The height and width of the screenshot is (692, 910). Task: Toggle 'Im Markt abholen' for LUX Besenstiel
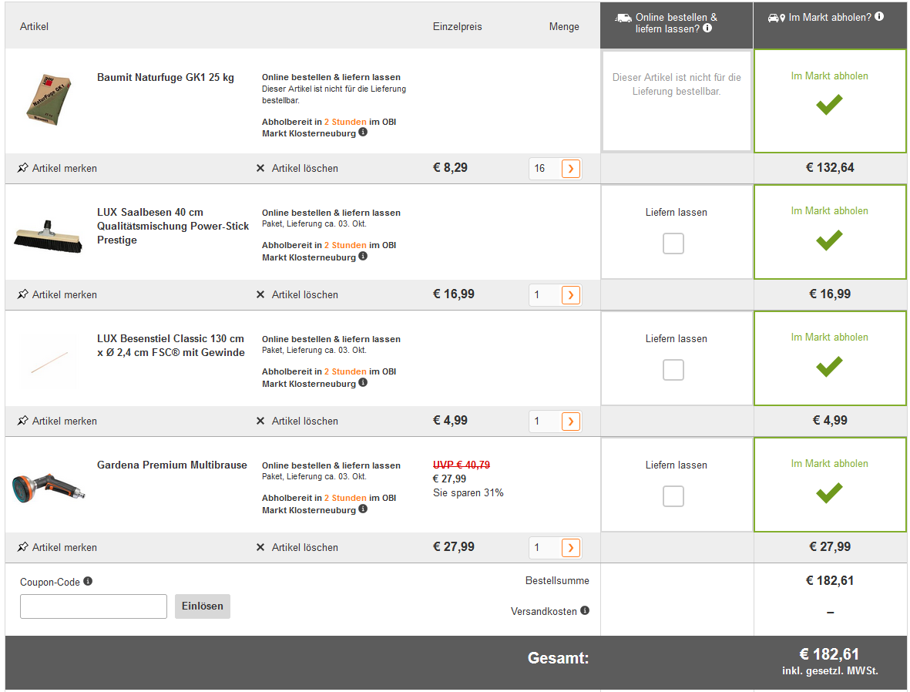[x=830, y=358]
